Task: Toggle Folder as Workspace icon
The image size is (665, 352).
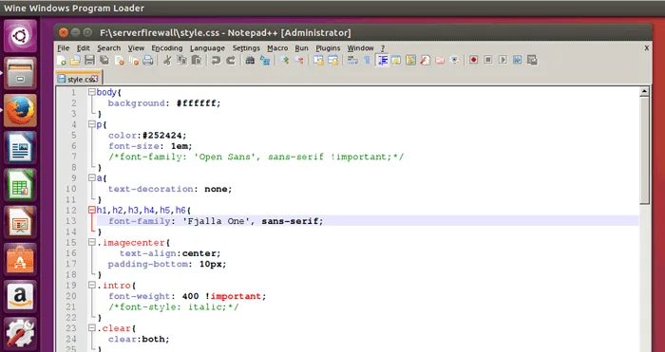Action: tap(440, 60)
